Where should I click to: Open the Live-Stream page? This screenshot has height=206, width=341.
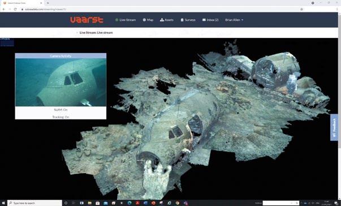(126, 20)
